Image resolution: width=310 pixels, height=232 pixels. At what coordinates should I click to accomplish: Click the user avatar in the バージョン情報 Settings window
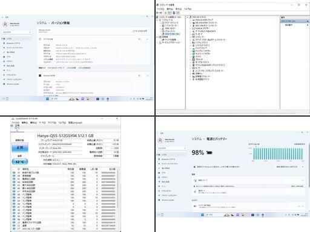click(5, 24)
